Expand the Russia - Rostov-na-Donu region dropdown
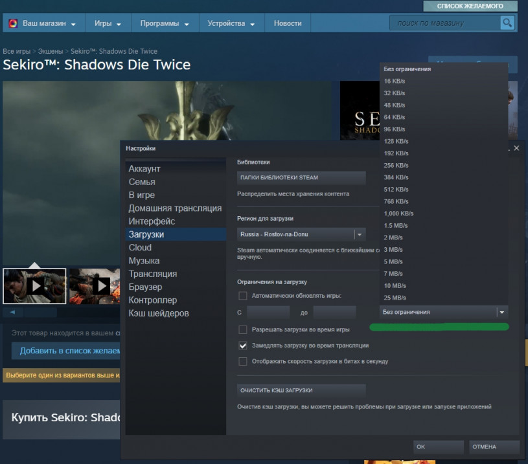The height and width of the screenshot is (464, 528). tap(360, 234)
